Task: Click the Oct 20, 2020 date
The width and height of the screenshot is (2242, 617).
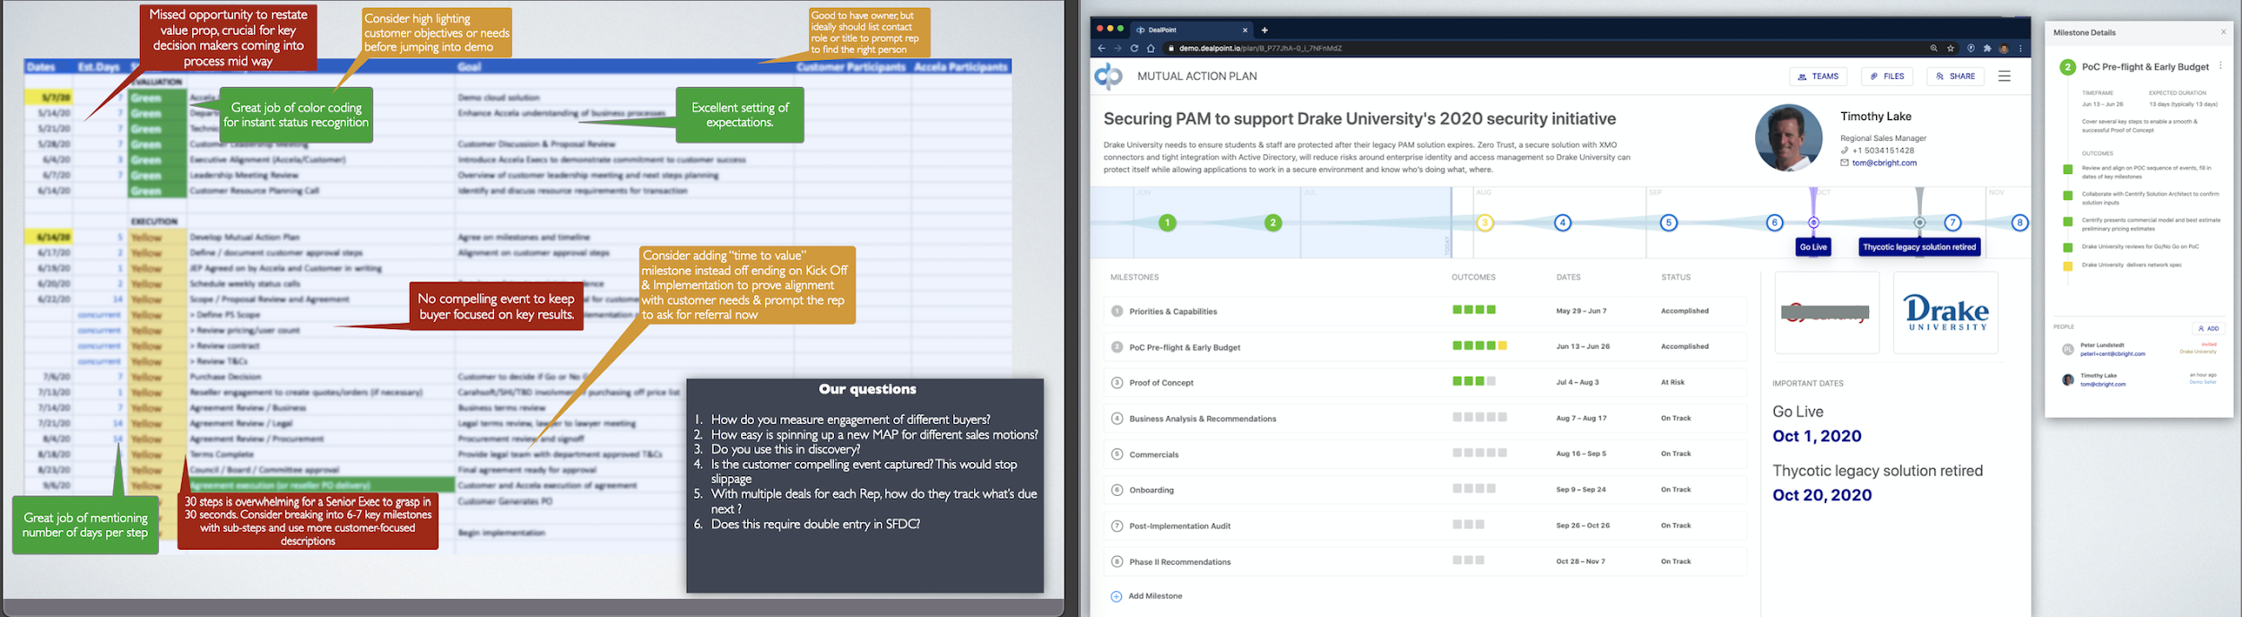Action: pyautogui.click(x=1822, y=495)
